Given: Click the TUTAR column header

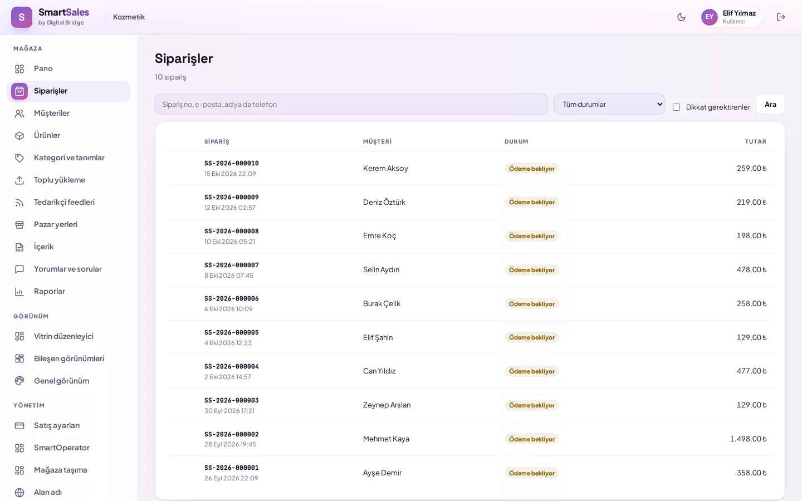Looking at the screenshot, I should click(x=756, y=142).
